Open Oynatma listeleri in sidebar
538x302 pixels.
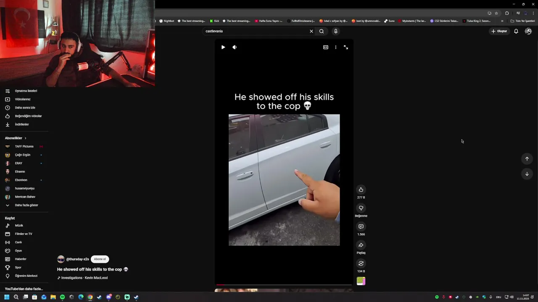click(24, 91)
